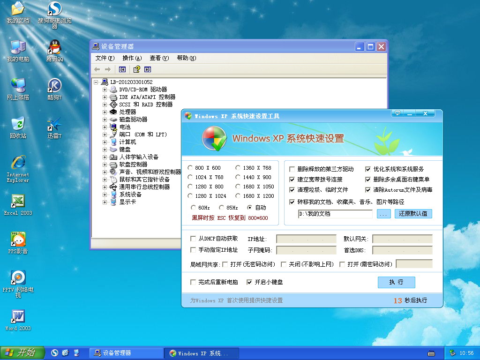Open the 文件(F) menu
480x360 pixels.
coord(105,58)
